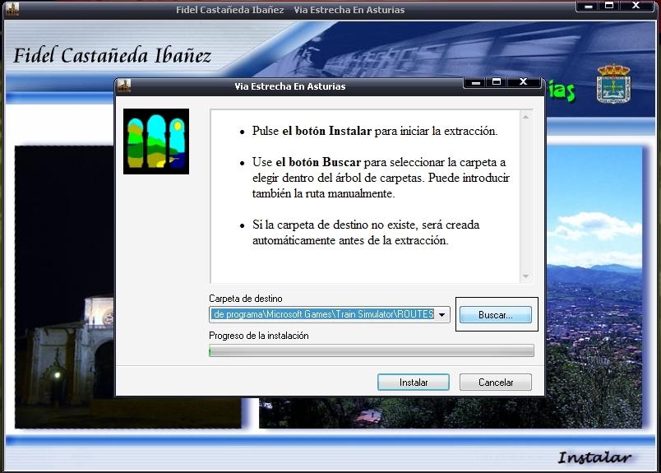The height and width of the screenshot is (473, 661).
Task: Minimize the Via Estrecha En Asturias dialog
Action: point(474,82)
